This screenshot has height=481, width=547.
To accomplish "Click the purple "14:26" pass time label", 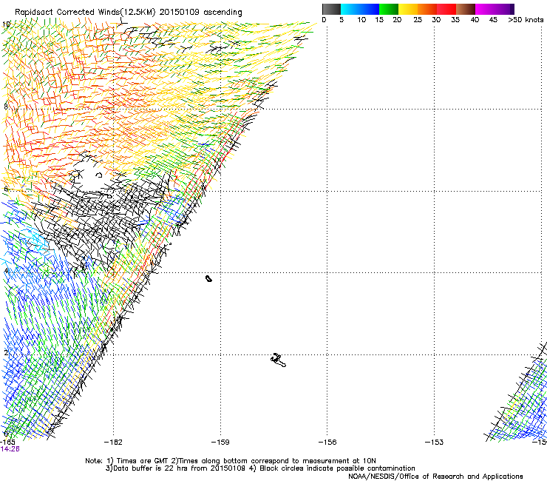I will point(10,449).
